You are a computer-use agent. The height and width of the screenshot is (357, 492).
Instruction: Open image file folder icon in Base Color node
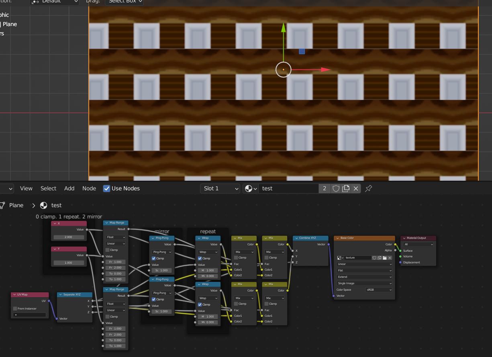384,258
